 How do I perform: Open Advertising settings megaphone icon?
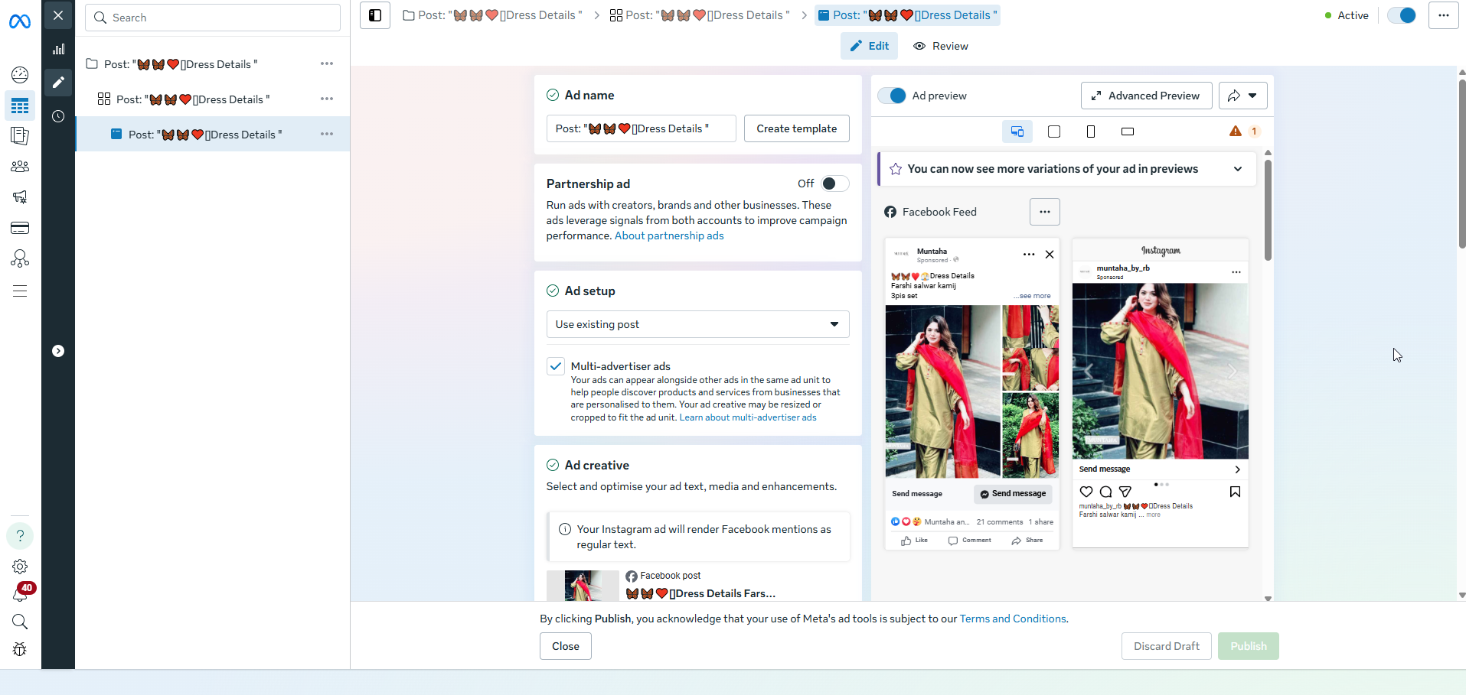20,197
